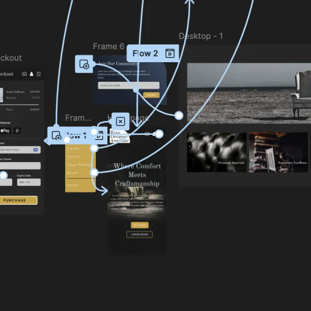Click the Join Now button
311x311 pixels.
(x=151, y=95)
